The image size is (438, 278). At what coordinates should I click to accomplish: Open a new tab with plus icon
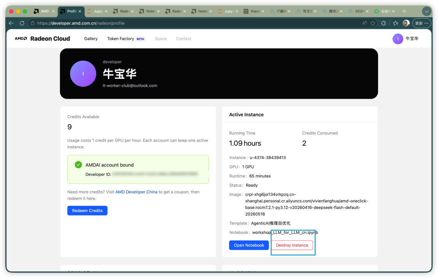pyautogui.click(x=404, y=11)
